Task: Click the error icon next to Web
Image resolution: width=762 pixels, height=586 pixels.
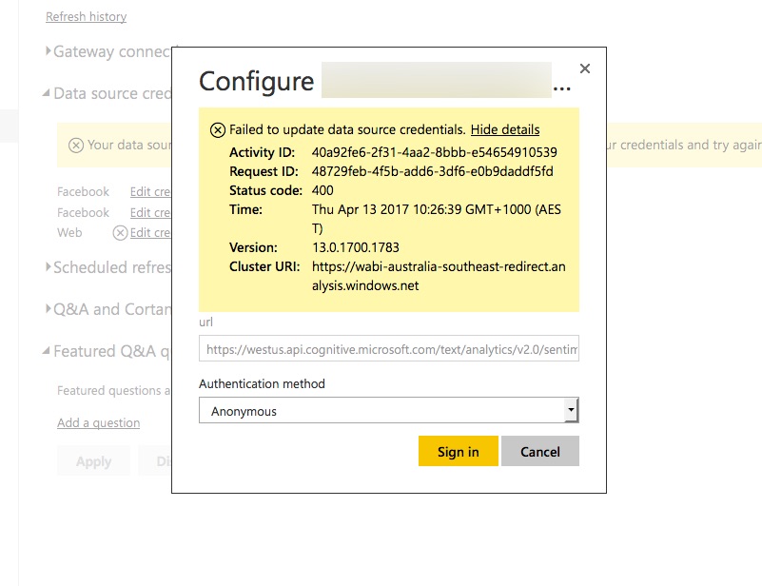Action: (120, 233)
